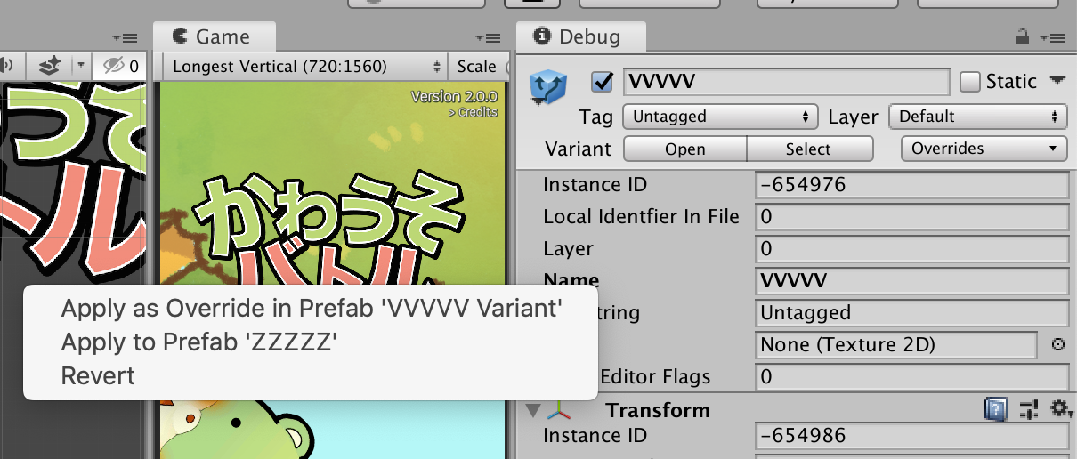Click the Instance ID field -654976
Viewport: 1077px width, 459px height.
911,185
